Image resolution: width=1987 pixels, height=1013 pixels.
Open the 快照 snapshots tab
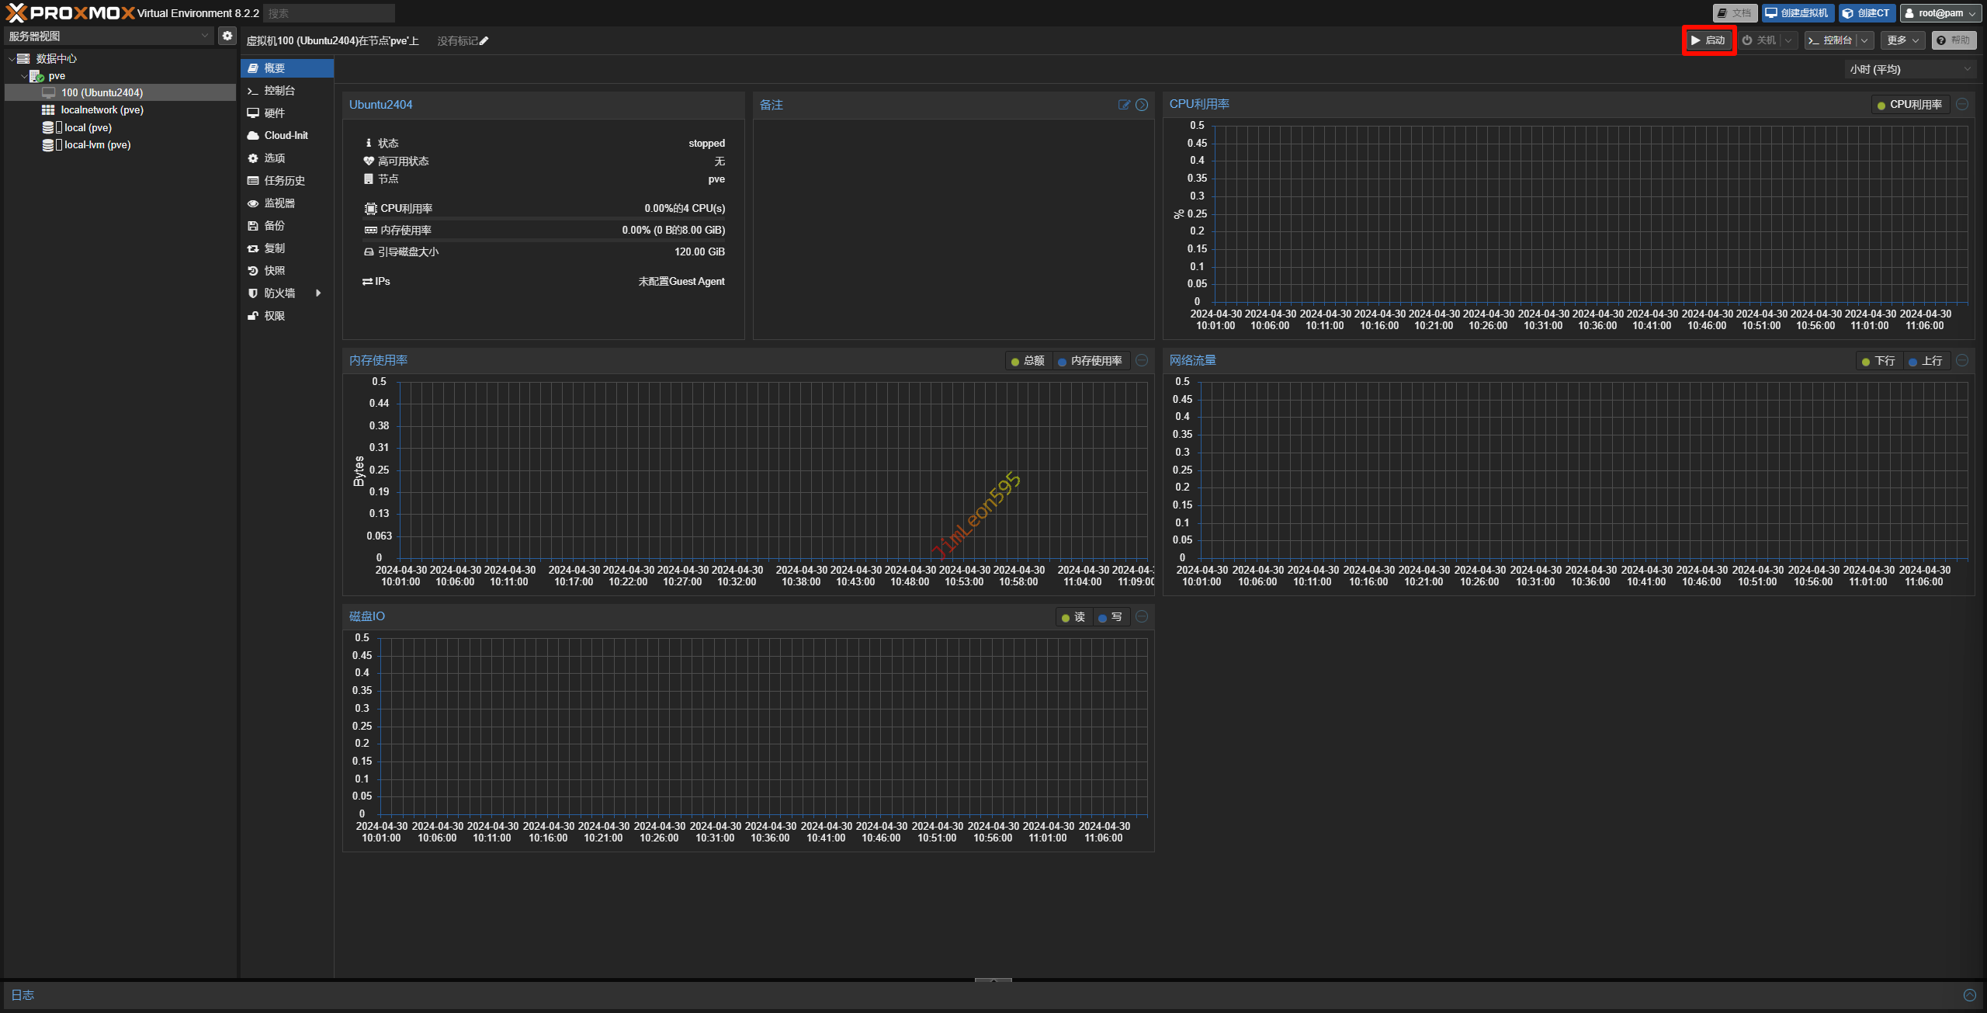275,271
